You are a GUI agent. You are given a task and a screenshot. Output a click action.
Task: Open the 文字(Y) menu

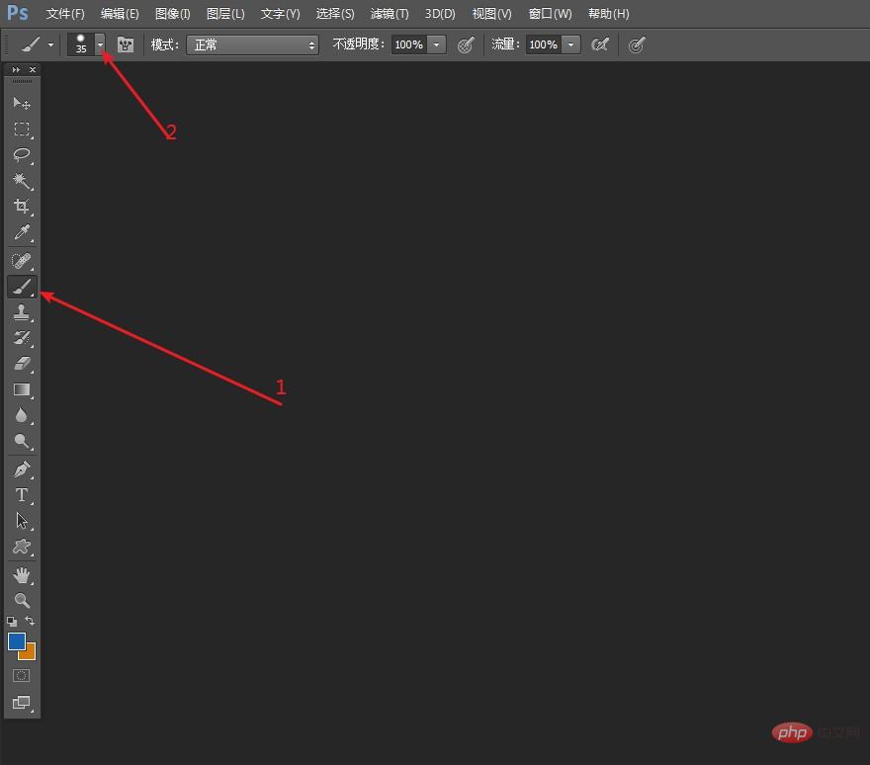(x=280, y=14)
